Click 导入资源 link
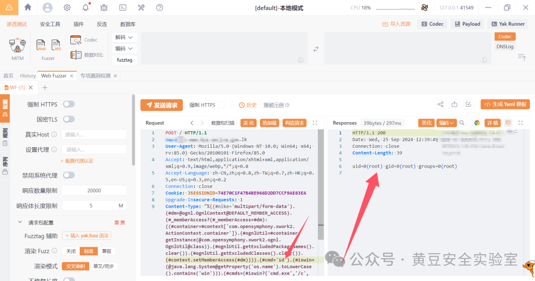This screenshot has width=535, height=281. pos(396,24)
